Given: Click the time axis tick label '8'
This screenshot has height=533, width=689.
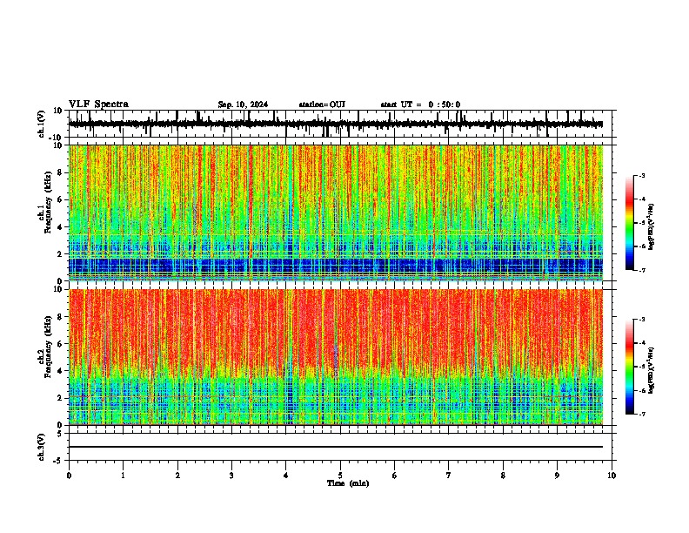Looking at the screenshot, I should pos(503,476).
